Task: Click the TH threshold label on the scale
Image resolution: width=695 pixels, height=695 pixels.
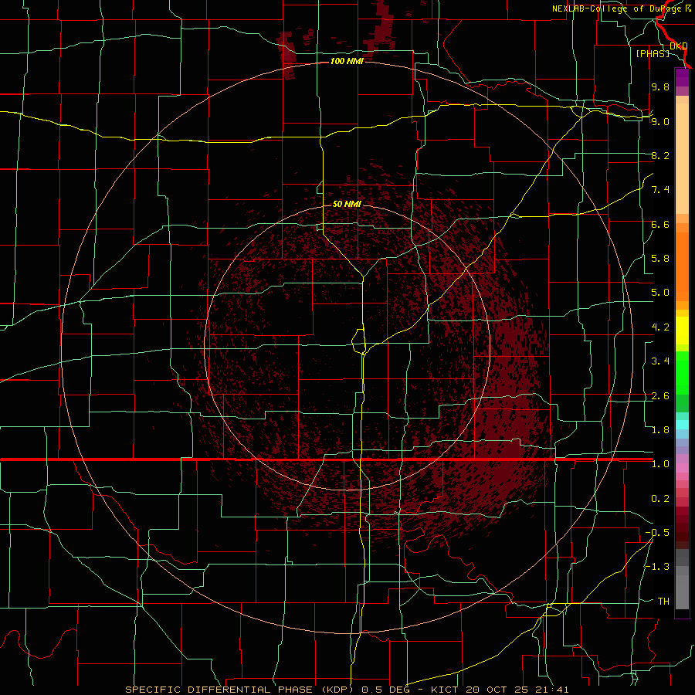Action: [x=663, y=602]
